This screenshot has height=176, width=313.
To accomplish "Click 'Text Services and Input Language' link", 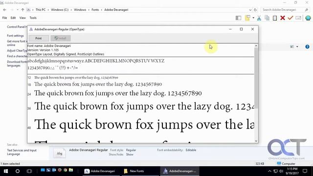I will coord(22,152).
